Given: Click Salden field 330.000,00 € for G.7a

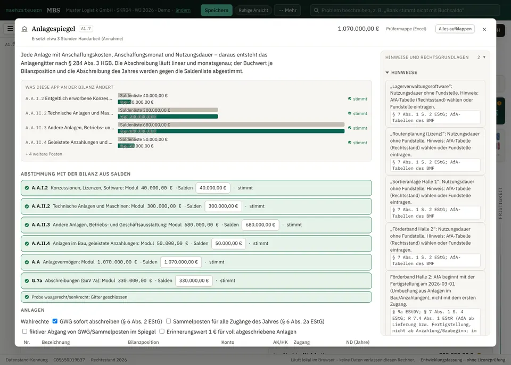Looking at the screenshot, I should click(194, 280).
